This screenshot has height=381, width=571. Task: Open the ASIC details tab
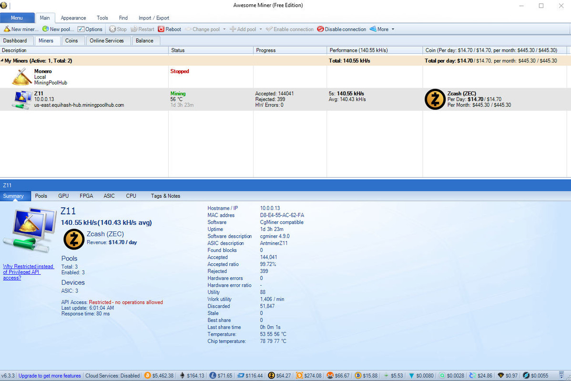109,196
